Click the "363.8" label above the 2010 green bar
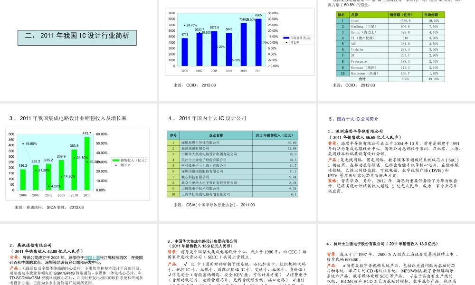This screenshot has height=285, width=475. click(x=74, y=146)
